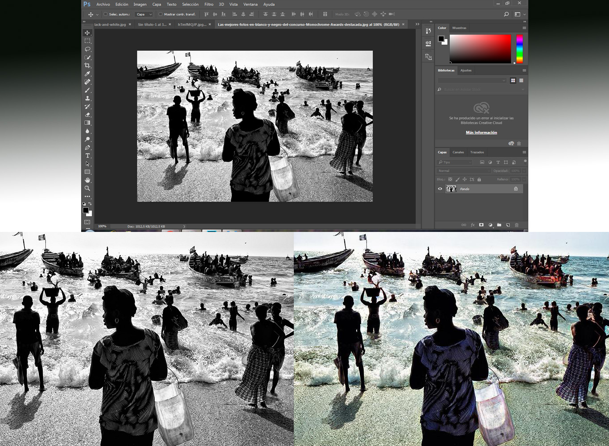This screenshot has height=446, width=609.
Task: Select the Move tool
Action: [88, 33]
